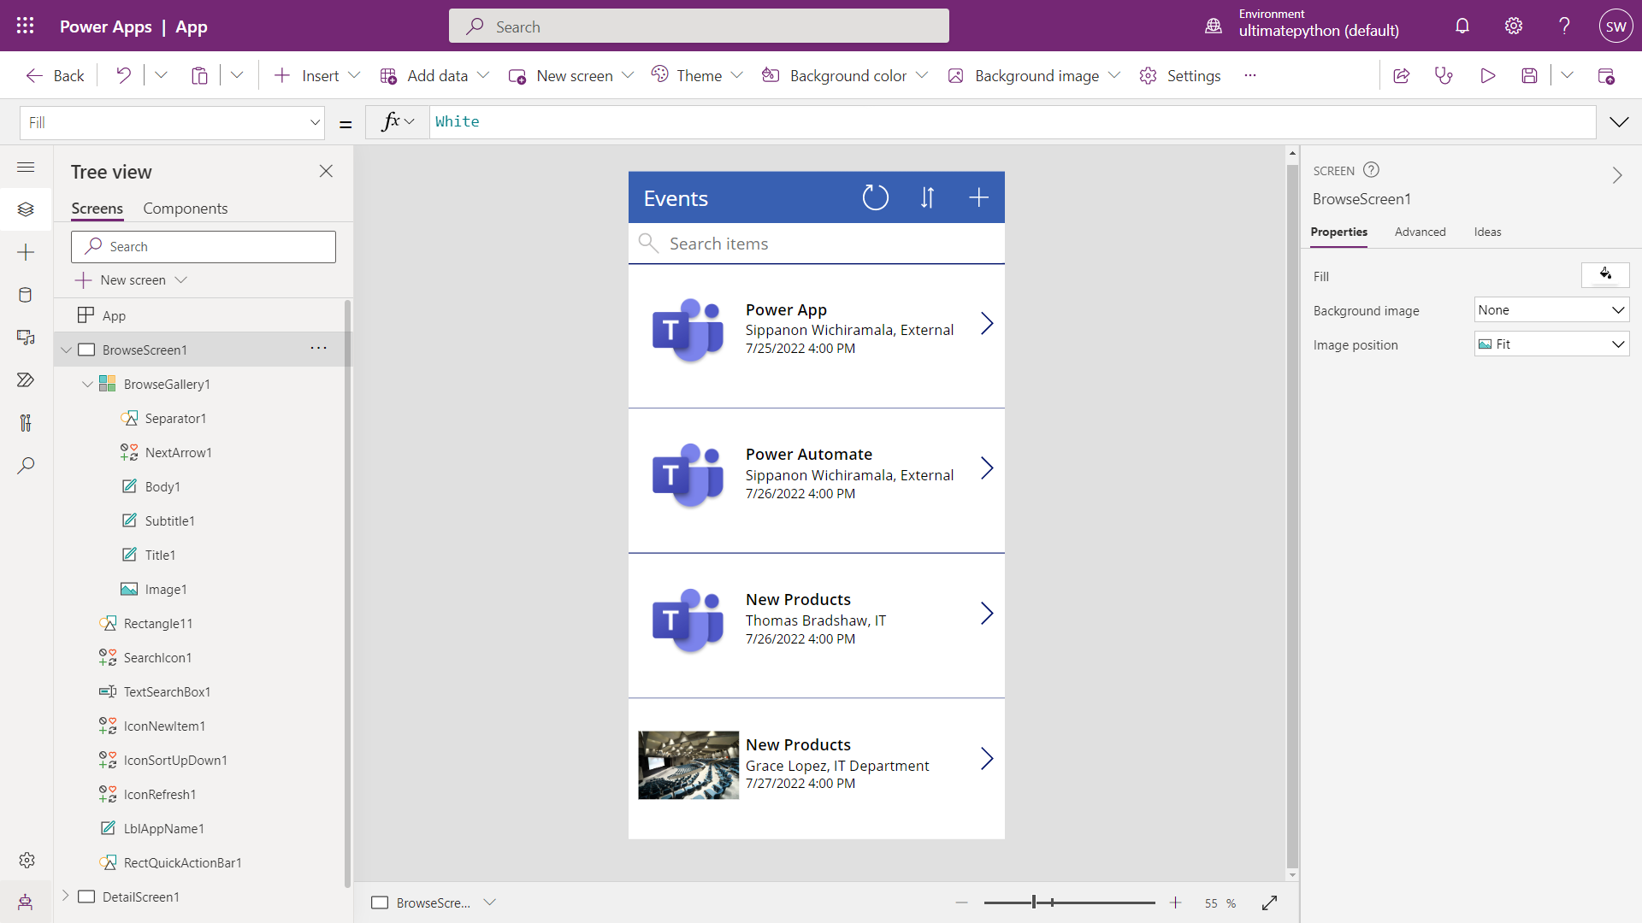This screenshot has width=1642, height=923.
Task: Collapse the properties pane chevron
Action: 1616,175
